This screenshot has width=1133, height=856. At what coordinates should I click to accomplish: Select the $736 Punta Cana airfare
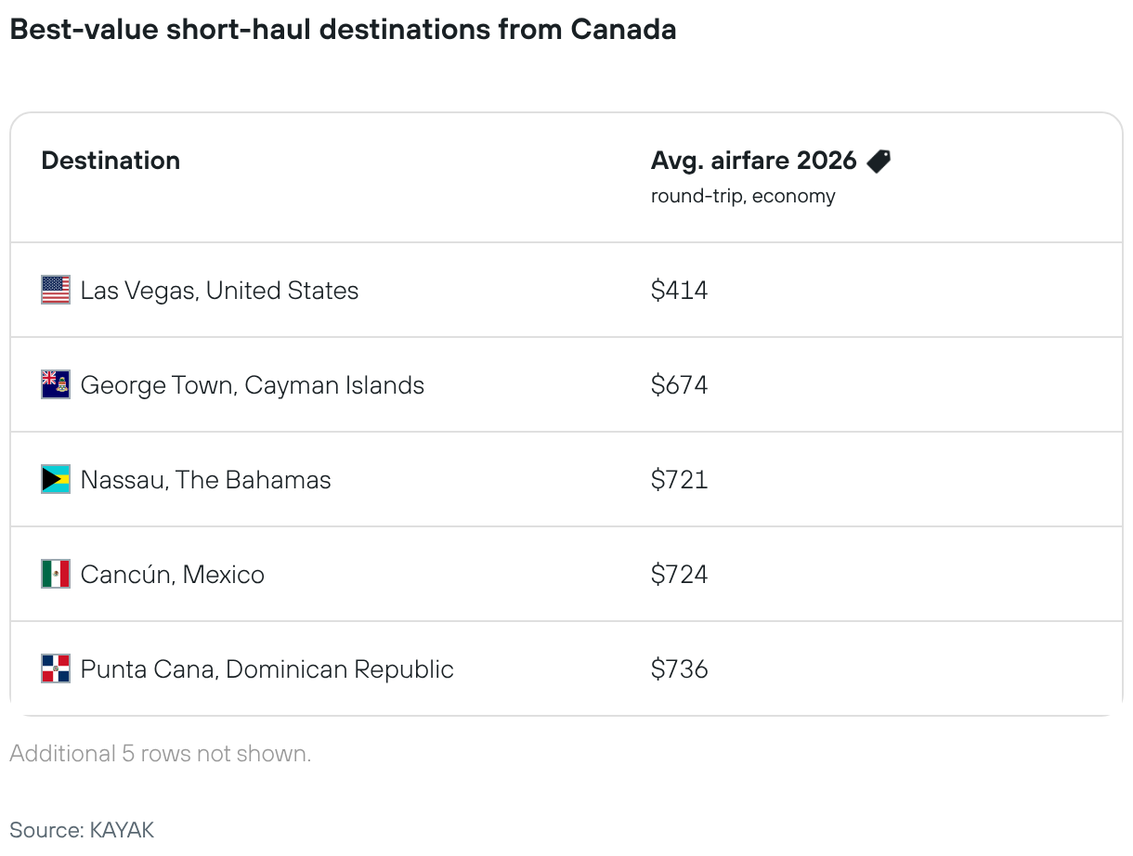[x=679, y=669]
